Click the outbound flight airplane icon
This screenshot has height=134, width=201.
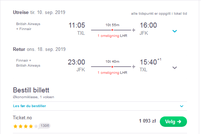coord(134,30)
